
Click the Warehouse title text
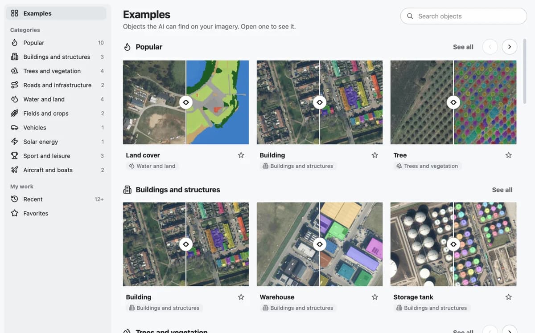coord(277,297)
